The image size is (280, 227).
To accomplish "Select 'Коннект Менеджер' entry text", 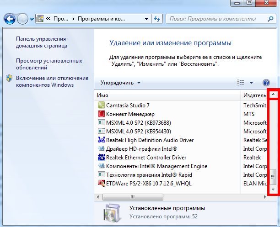I will pos(130,114).
